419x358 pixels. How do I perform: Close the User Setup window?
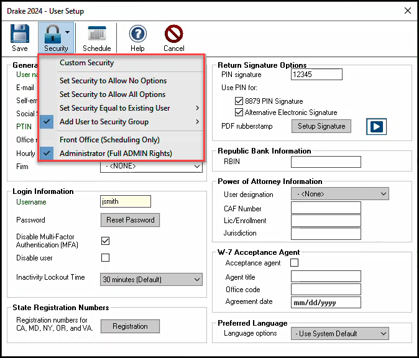point(408,11)
